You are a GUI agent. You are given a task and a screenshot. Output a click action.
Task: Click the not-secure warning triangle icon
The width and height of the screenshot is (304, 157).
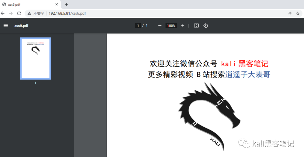pos(29,14)
